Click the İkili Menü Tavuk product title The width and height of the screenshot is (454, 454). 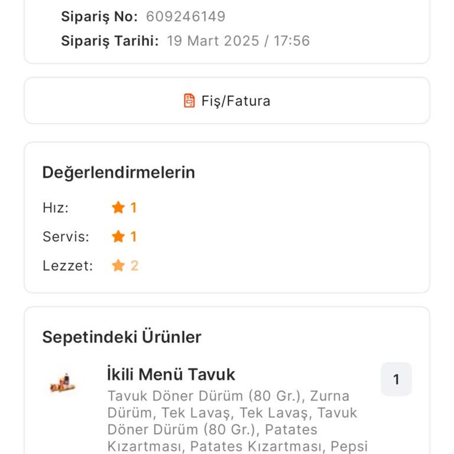tap(171, 374)
